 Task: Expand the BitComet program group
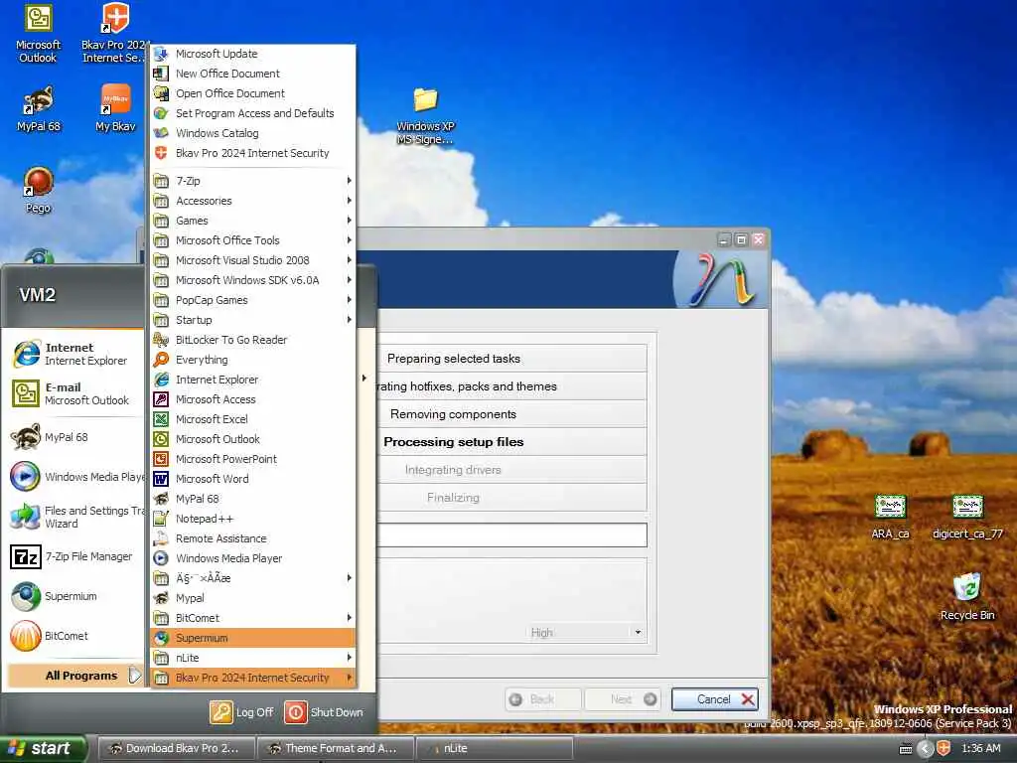(x=253, y=618)
